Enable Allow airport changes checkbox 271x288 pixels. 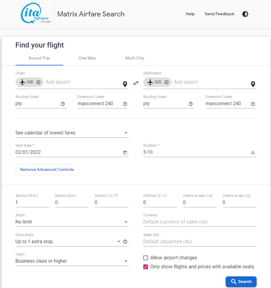click(x=146, y=258)
